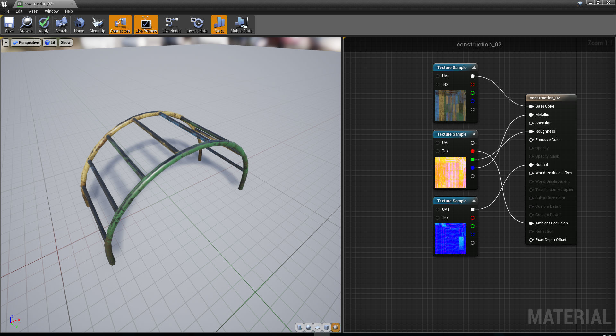The height and width of the screenshot is (336, 616).
Task: Toggle the Mobile Stats option
Action: (241, 25)
